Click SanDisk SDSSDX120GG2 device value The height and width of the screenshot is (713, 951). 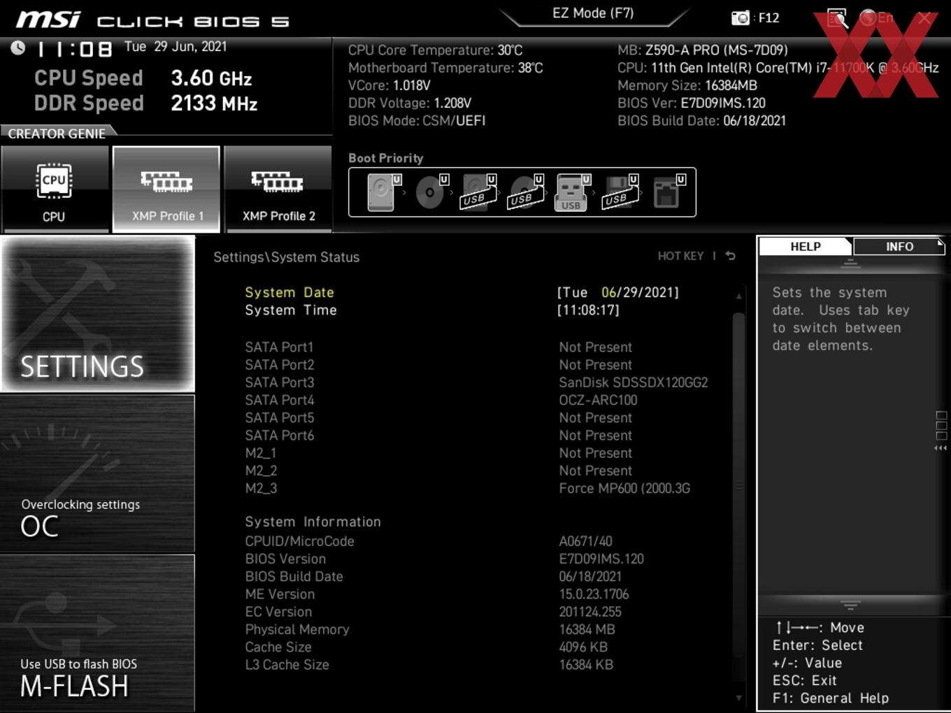point(634,382)
